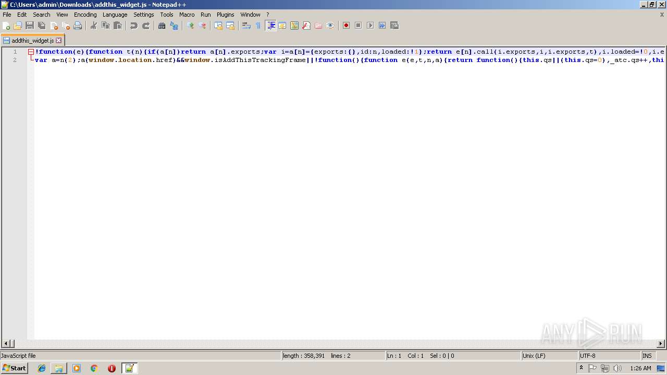Zoom out using the toolbar icon
The image size is (667, 375).
click(202, 26)
